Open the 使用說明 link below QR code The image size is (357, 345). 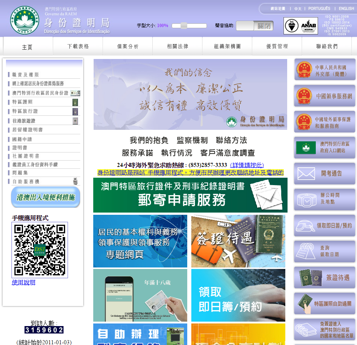tap(23, 283)
